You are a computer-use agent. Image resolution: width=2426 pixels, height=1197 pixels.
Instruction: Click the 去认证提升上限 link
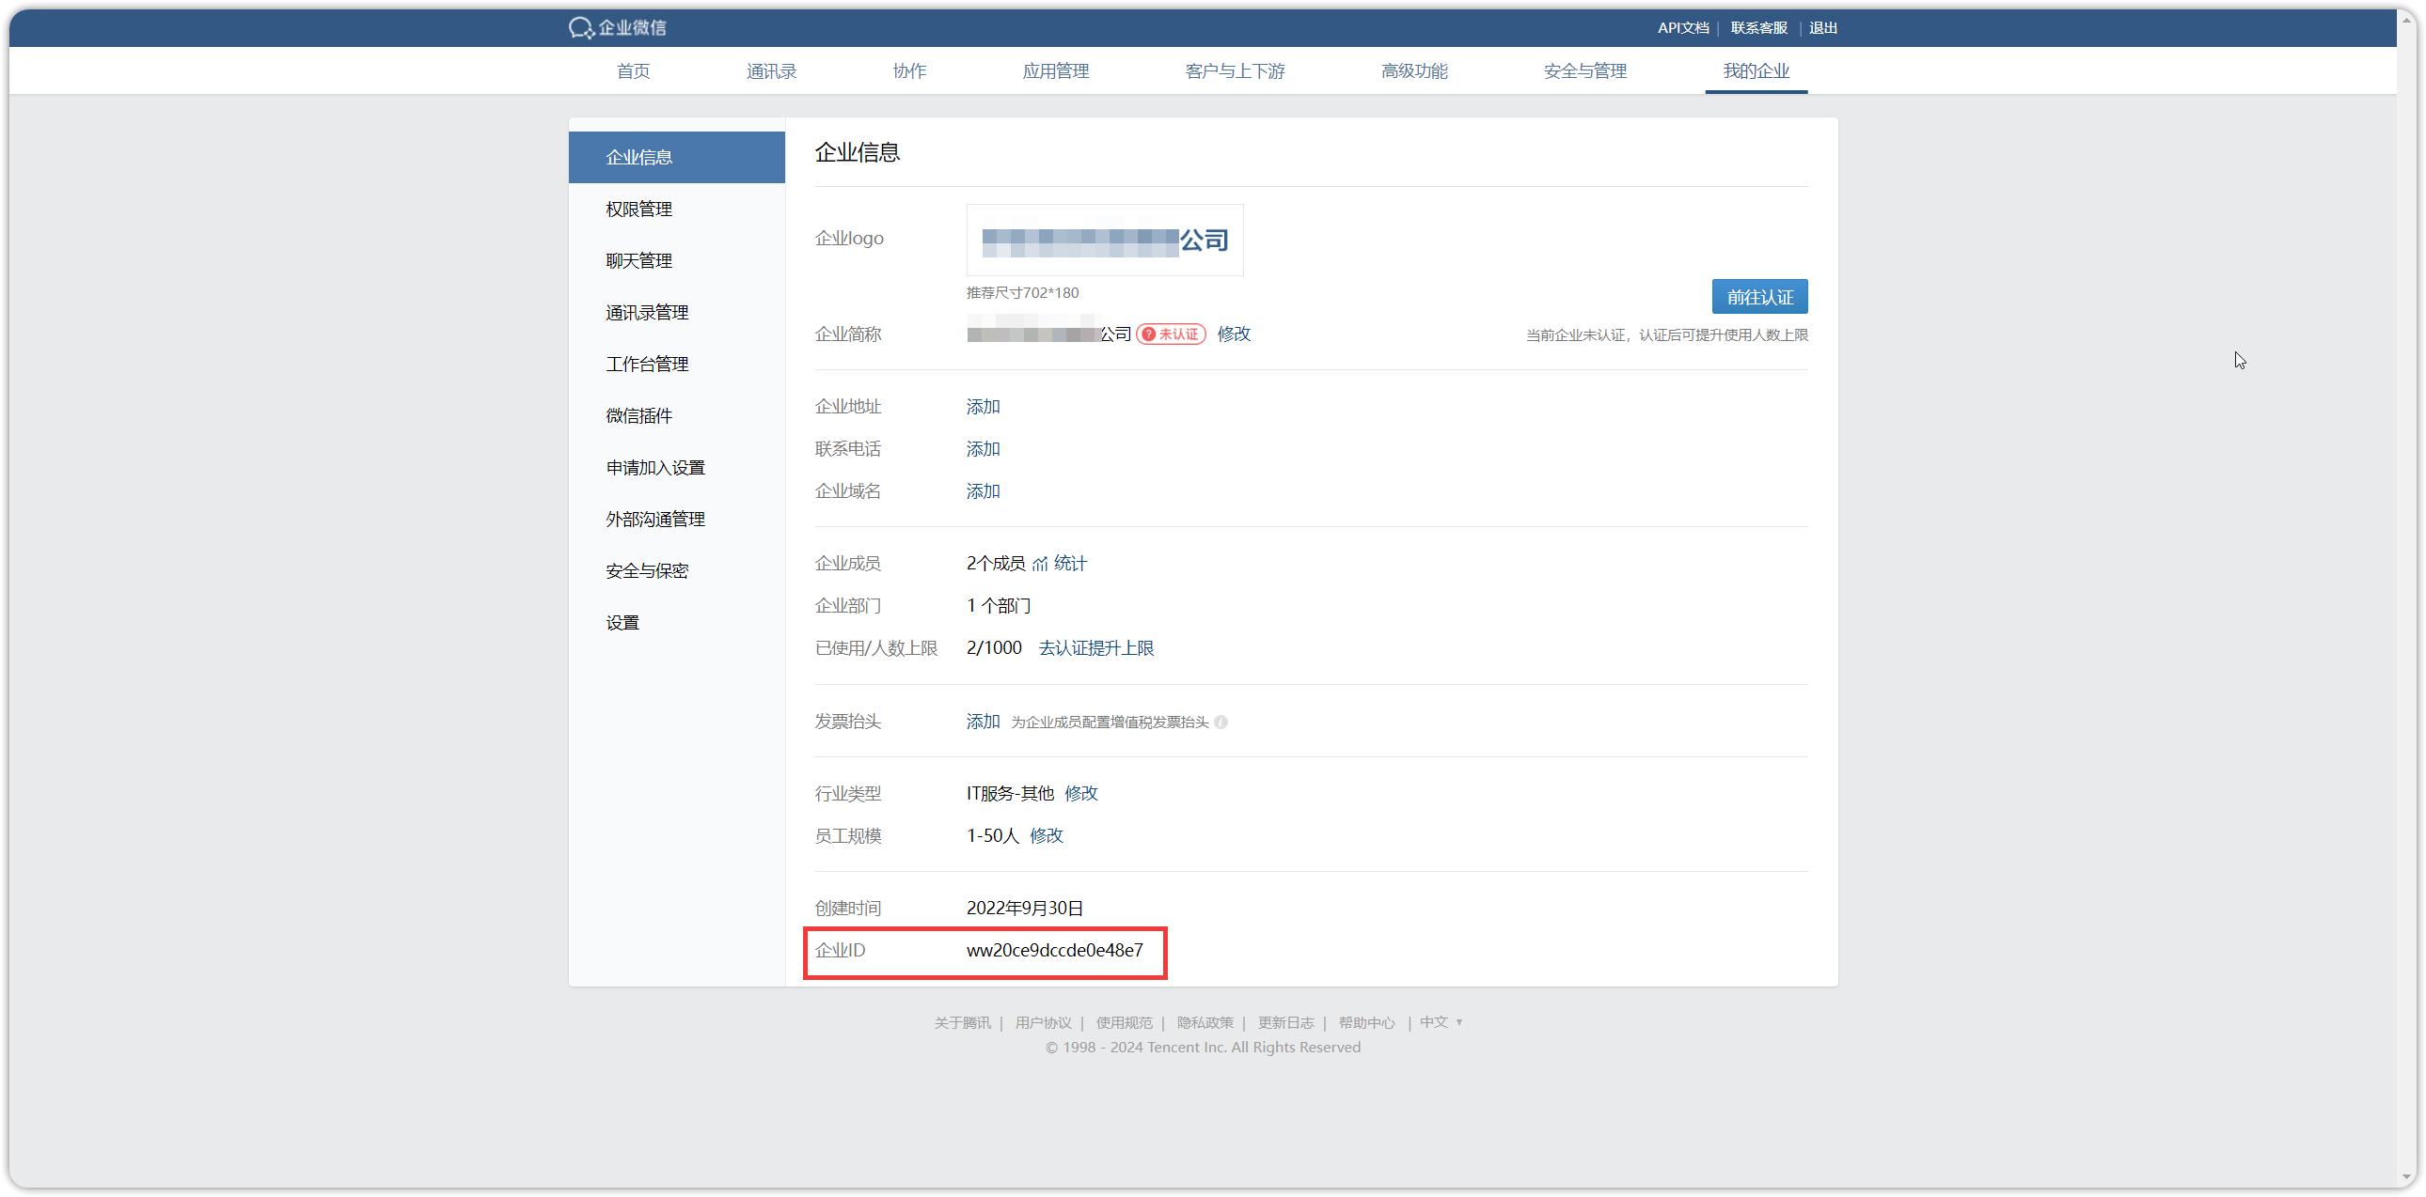click(x=1096, y=648)
